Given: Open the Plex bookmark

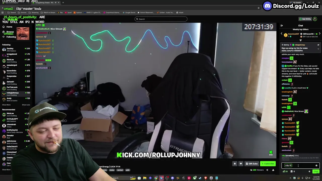Looking at the screenshot, I should click(x=60, y=13).
